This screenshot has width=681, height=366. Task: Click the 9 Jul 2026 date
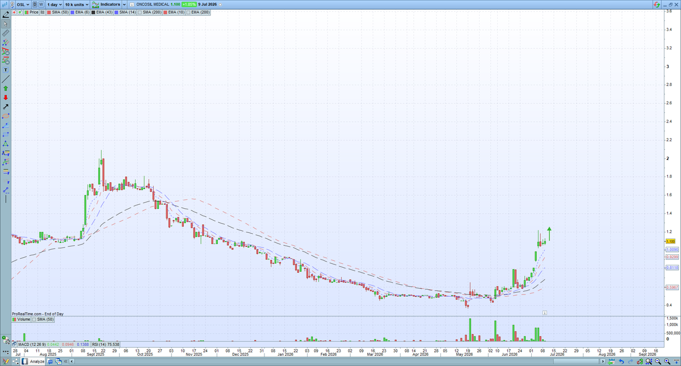[x=207, y=4]
